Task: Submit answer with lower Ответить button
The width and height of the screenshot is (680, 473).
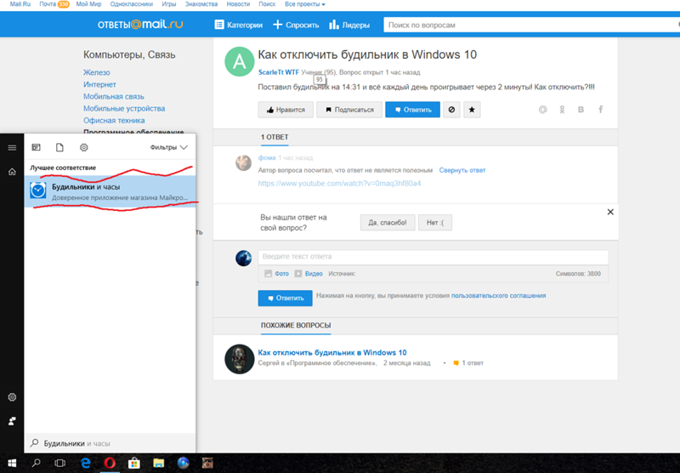Action: coord(285,298)
